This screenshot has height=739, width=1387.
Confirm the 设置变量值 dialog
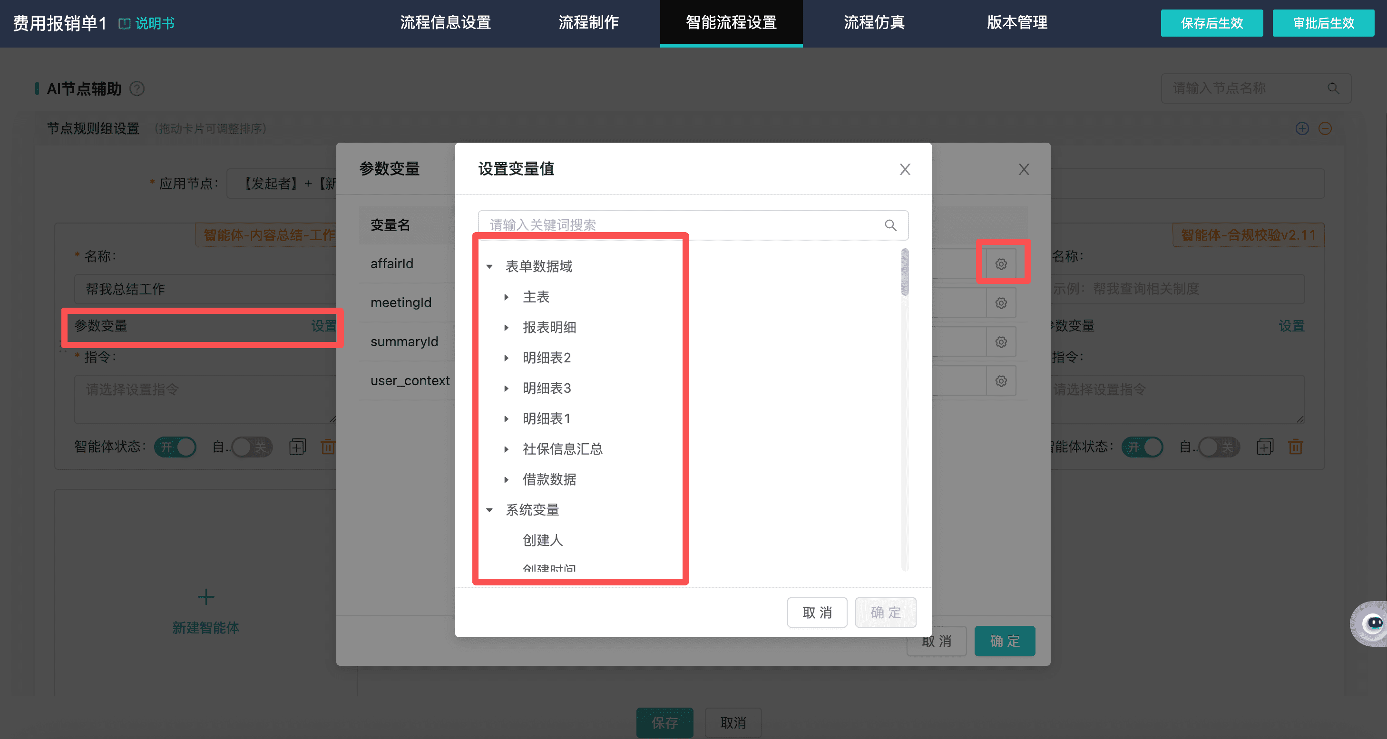click(x=885, y=613)
